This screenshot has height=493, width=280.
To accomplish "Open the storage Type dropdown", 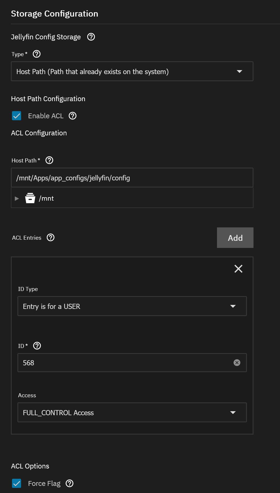I will tap(132, 72).
